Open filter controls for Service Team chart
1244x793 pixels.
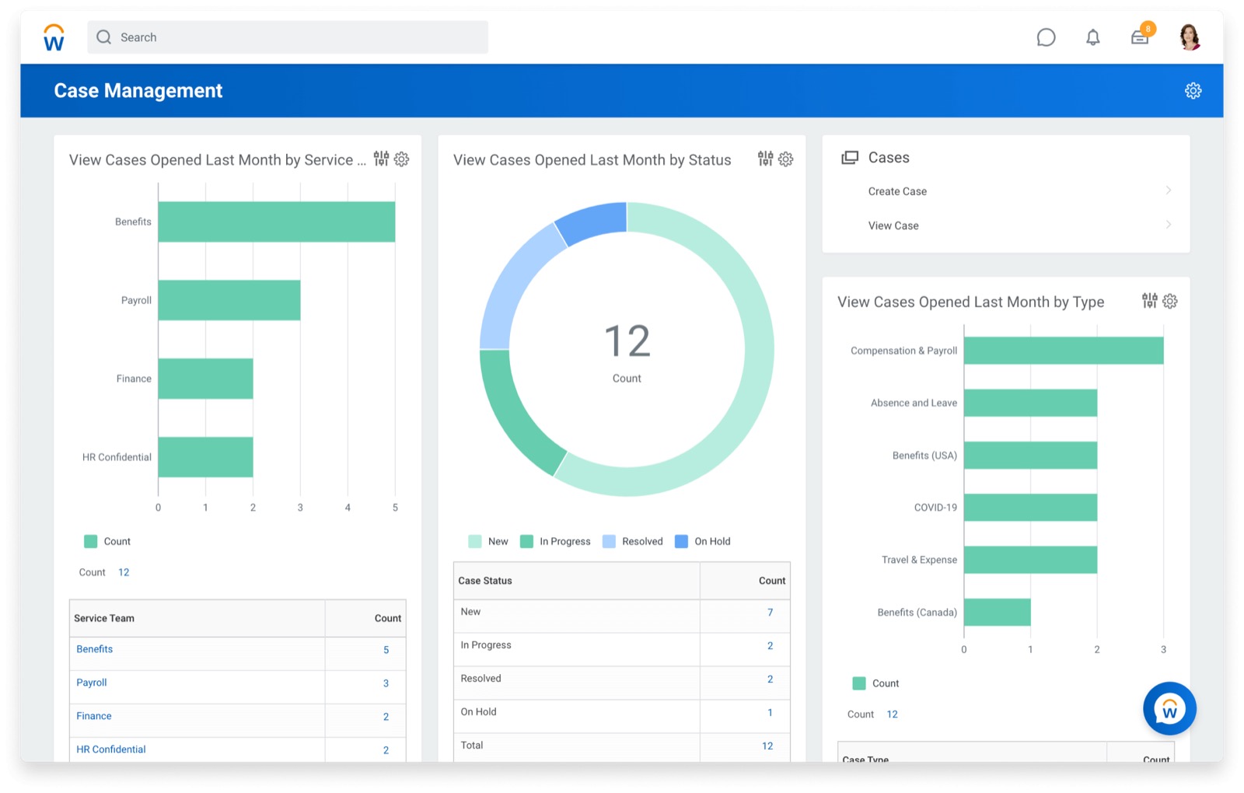(x=381, y=159)
